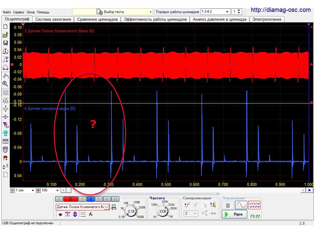Adjust the Частота 333K frequency knob
Screen dimensions: 315x227
[162, 211]
